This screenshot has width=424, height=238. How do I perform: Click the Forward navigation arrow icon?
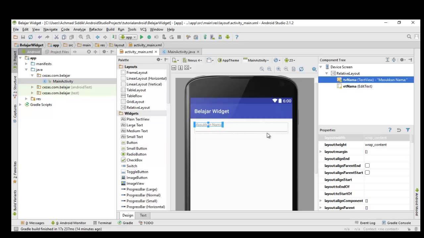pyautogui.click(x=105, y=37)
